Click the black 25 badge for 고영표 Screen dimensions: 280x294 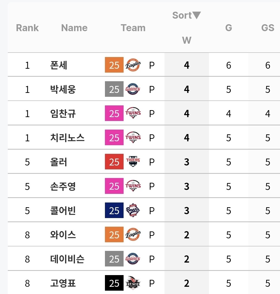point(114,283)
